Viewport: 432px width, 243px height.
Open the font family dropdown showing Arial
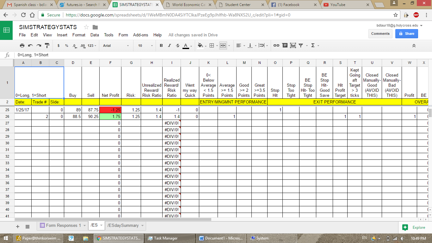click(116, 46)
